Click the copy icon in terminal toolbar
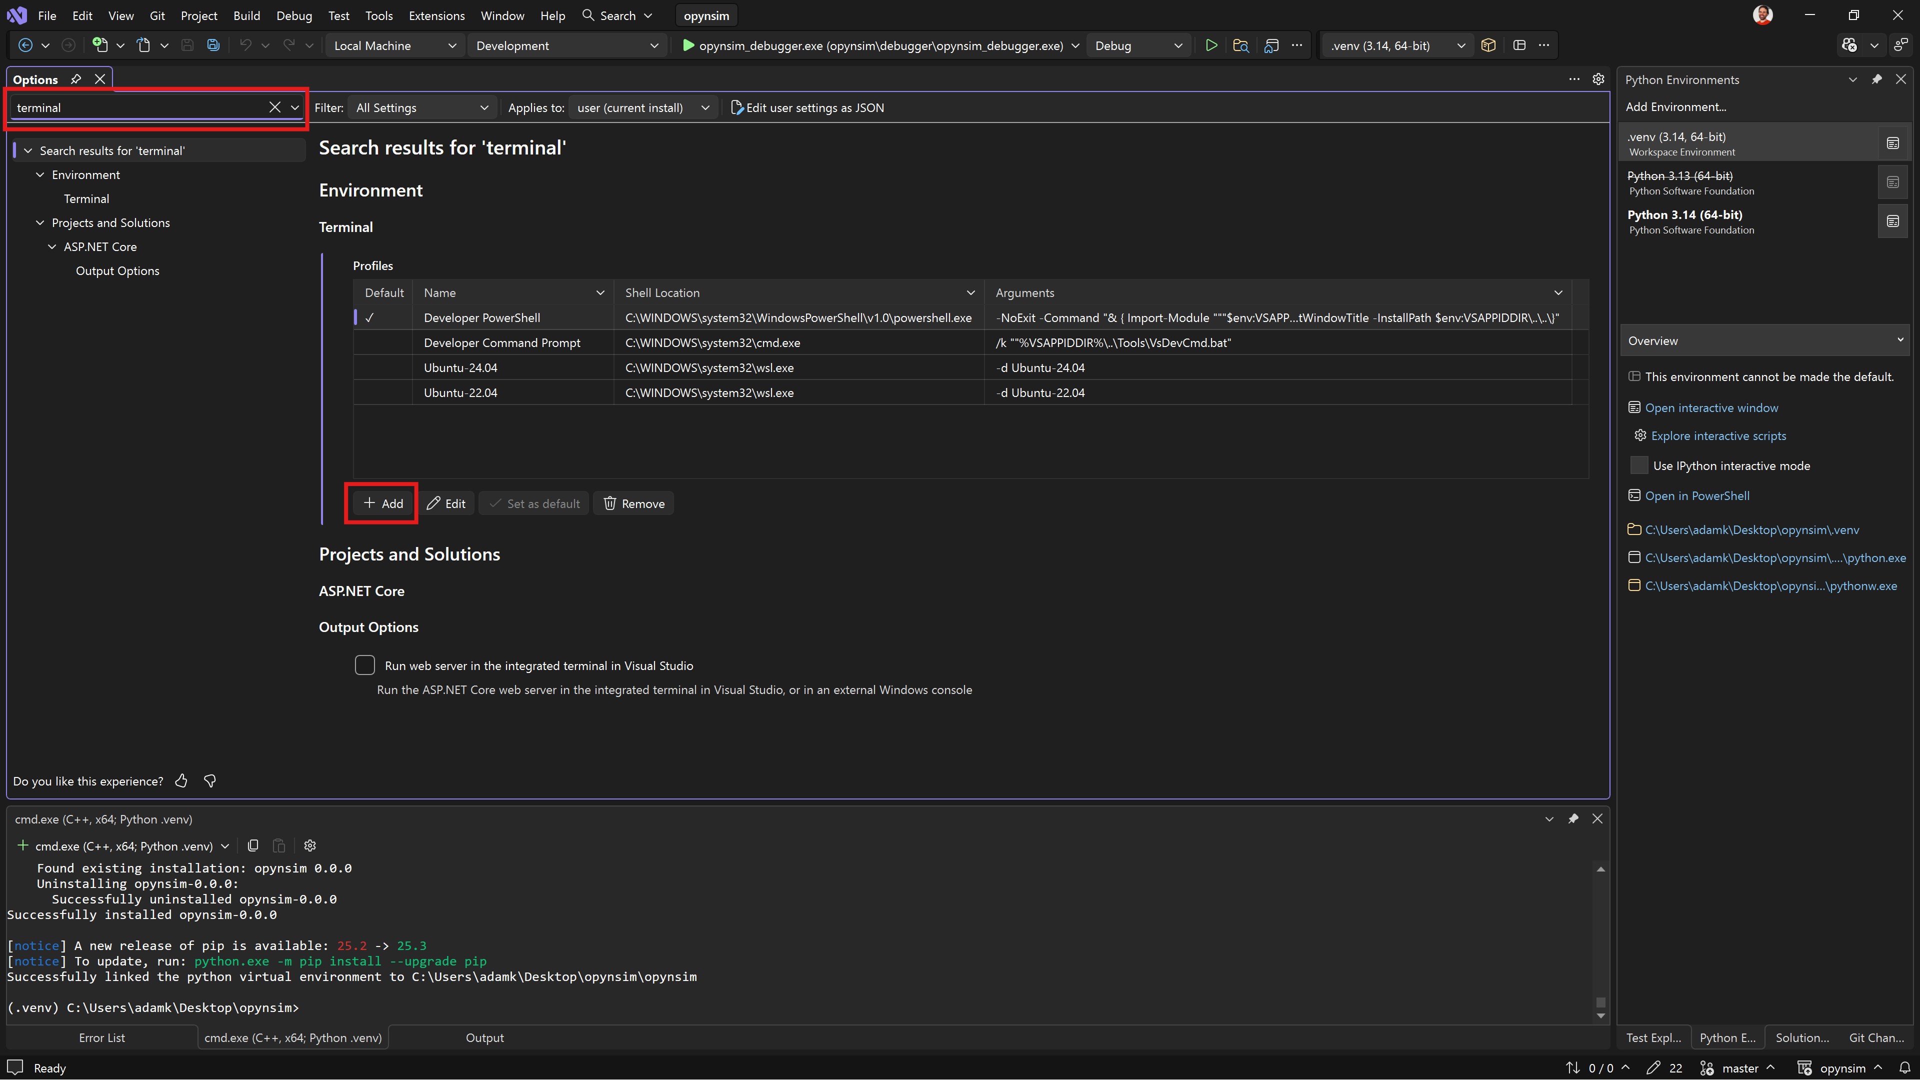 coord(252,845)
